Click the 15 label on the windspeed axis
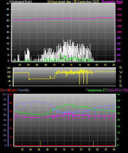 (x=8, y=44)
